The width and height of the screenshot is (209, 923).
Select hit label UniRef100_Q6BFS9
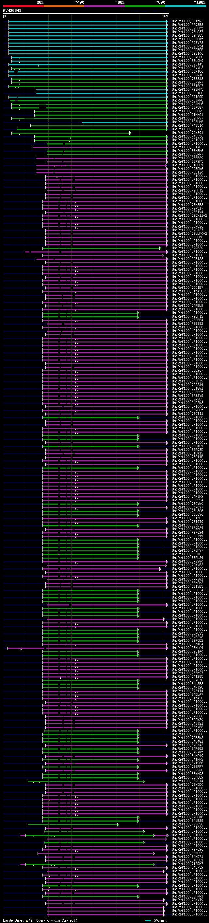click(187, 158)
